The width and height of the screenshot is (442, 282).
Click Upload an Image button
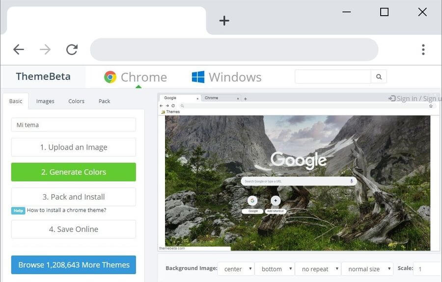coord(74,147)
